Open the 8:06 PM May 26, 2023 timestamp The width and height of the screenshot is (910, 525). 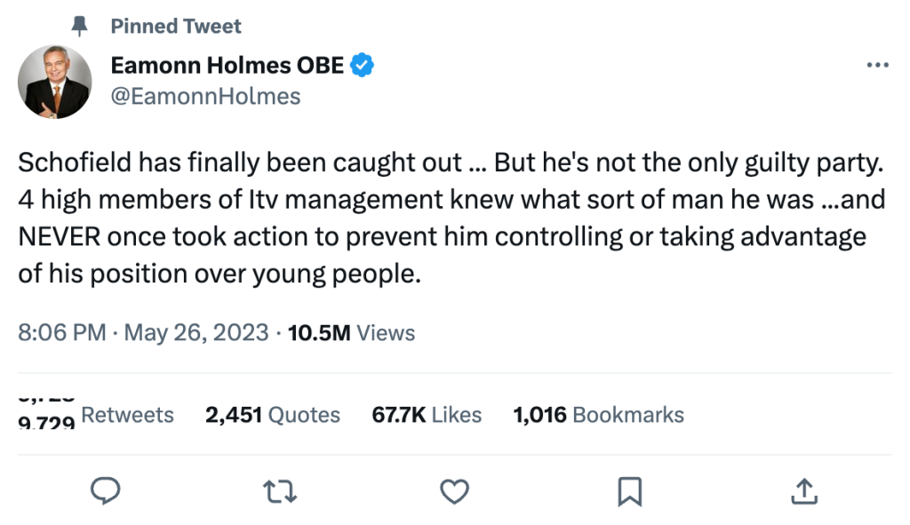143,333
